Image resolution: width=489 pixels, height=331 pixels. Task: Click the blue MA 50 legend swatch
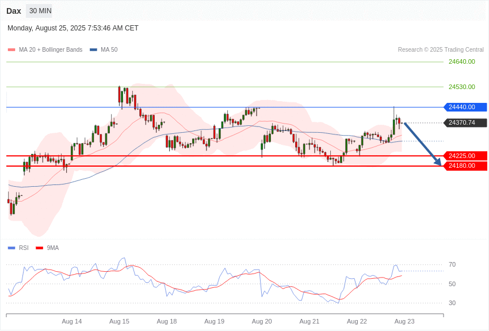[93, 50]
